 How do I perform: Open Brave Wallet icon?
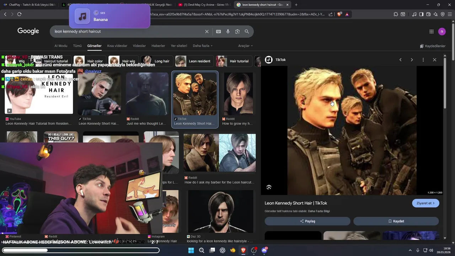428,14
